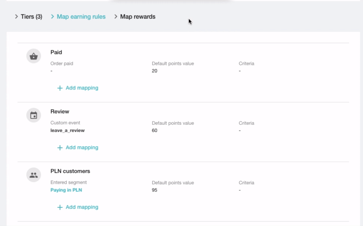Add mapping to the Review rule
This screenshot has width=363, height=226.
[82, 147]
